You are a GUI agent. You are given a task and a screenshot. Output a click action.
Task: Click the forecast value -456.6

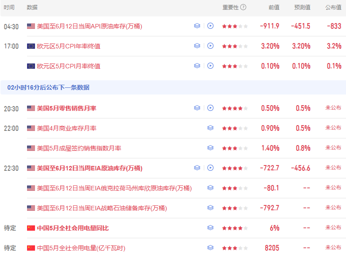(x=300, y=168)
